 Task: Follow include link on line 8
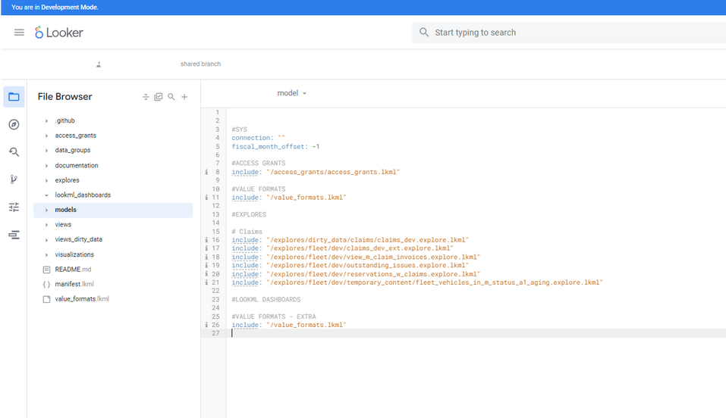[x=245, y=172]
